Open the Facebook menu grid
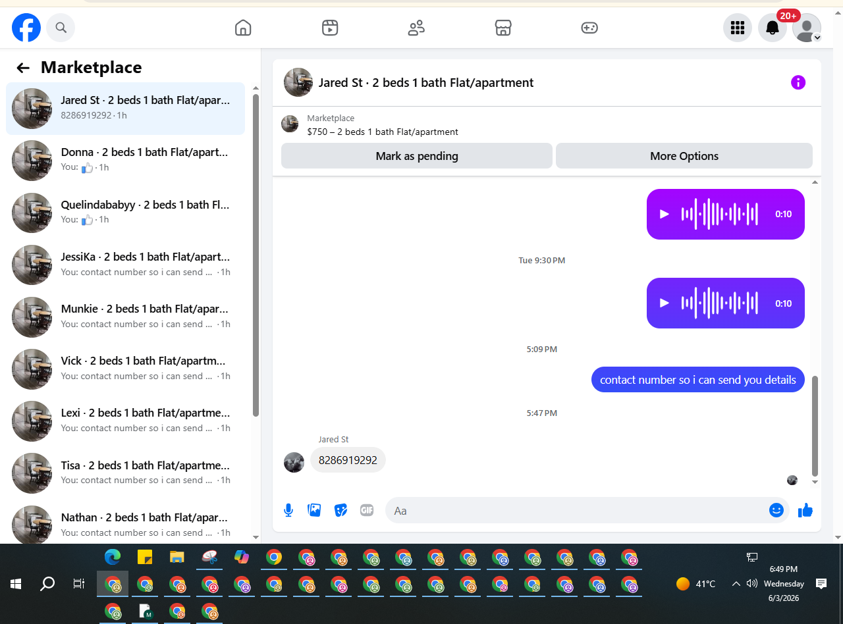This screenshot has height=624, width=843. pyautogui.click(x=738, y=28)
